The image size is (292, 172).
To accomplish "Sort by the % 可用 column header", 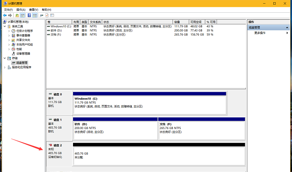I will point(211,22).
